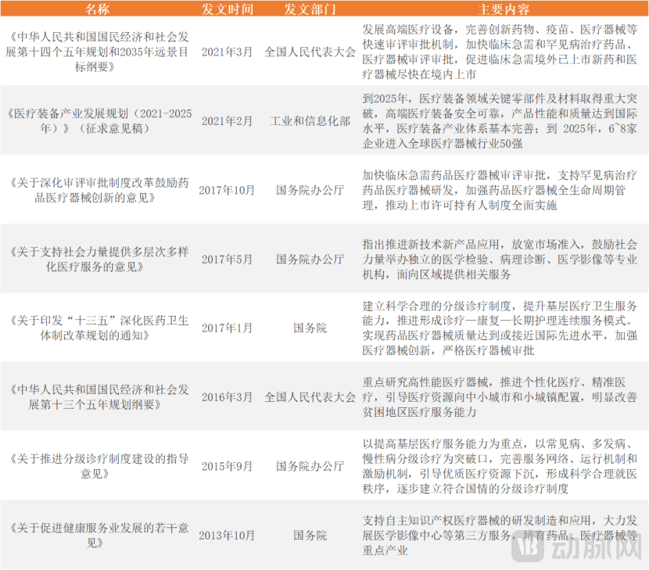This screenshot has height=570, width=649.
Task: Select the 发文时间 column header
Action: (x=227, y=9)
